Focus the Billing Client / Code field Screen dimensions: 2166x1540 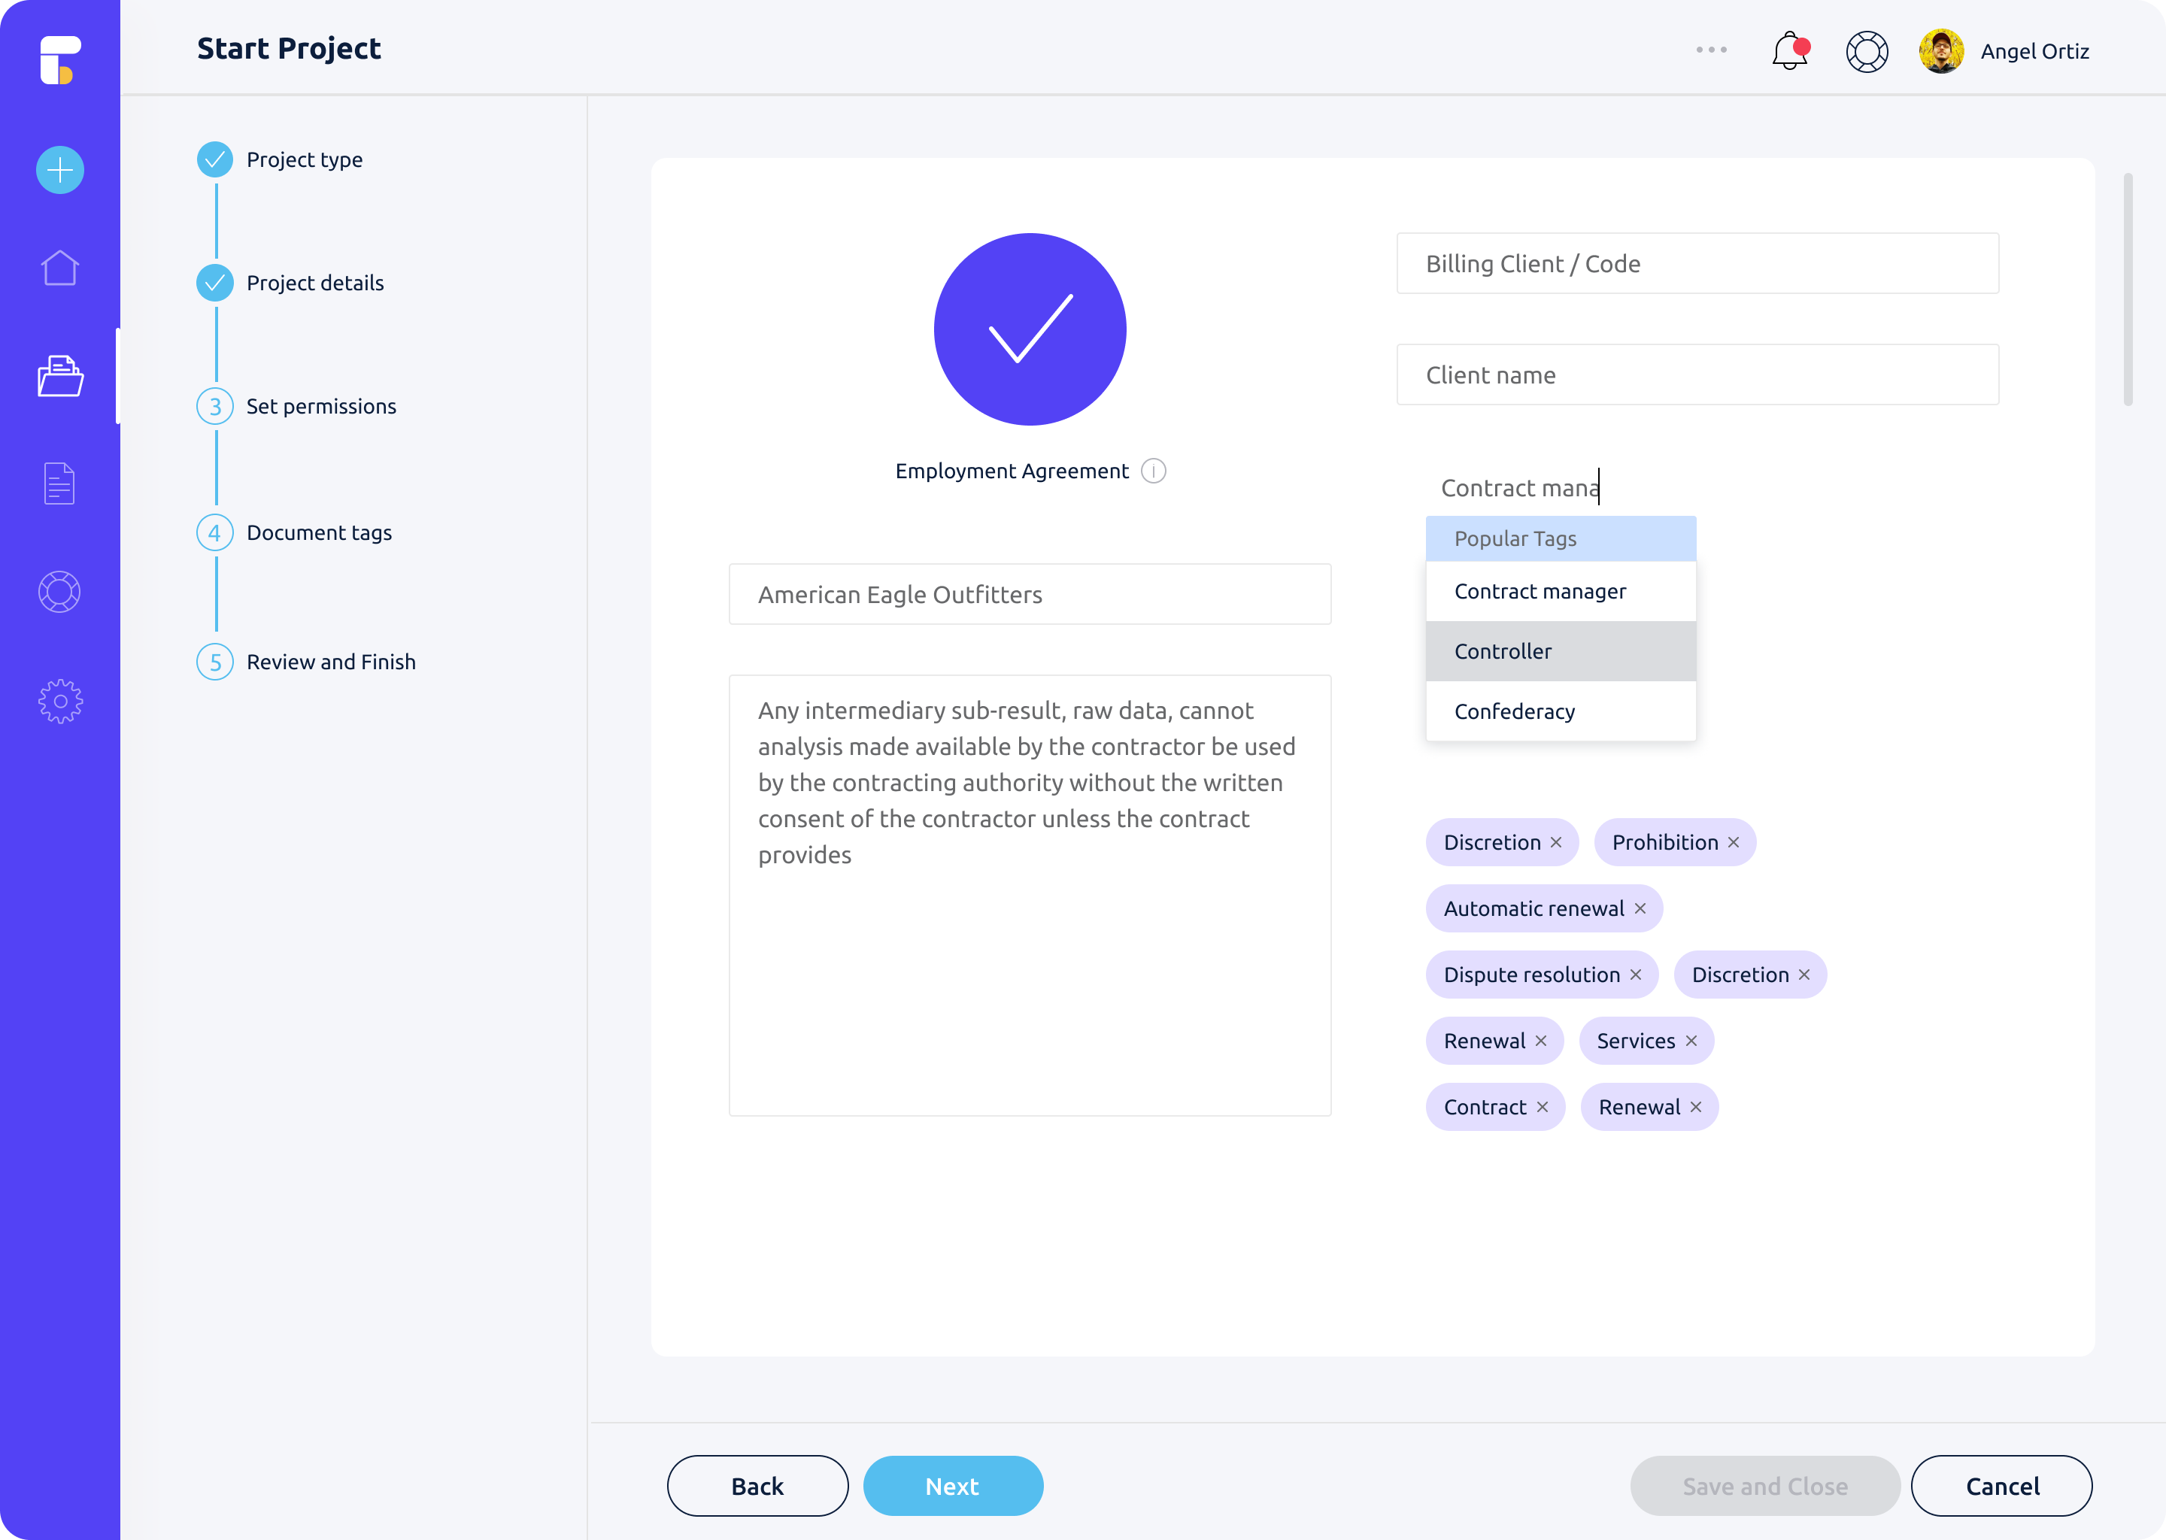click(1697, 264)
